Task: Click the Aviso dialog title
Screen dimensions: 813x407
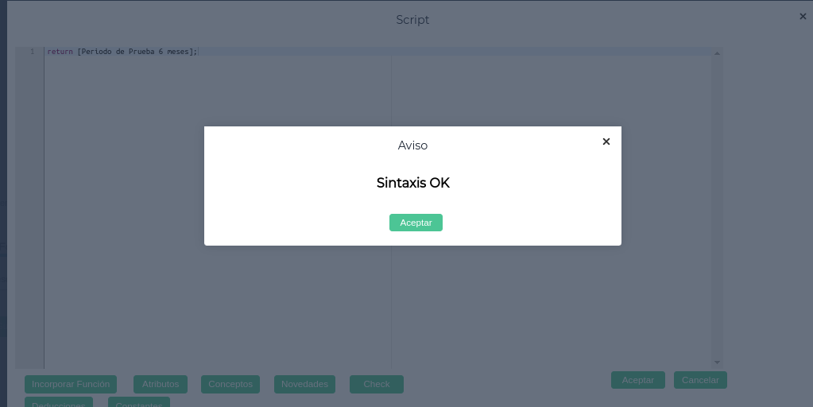Action: coord(412,145)
